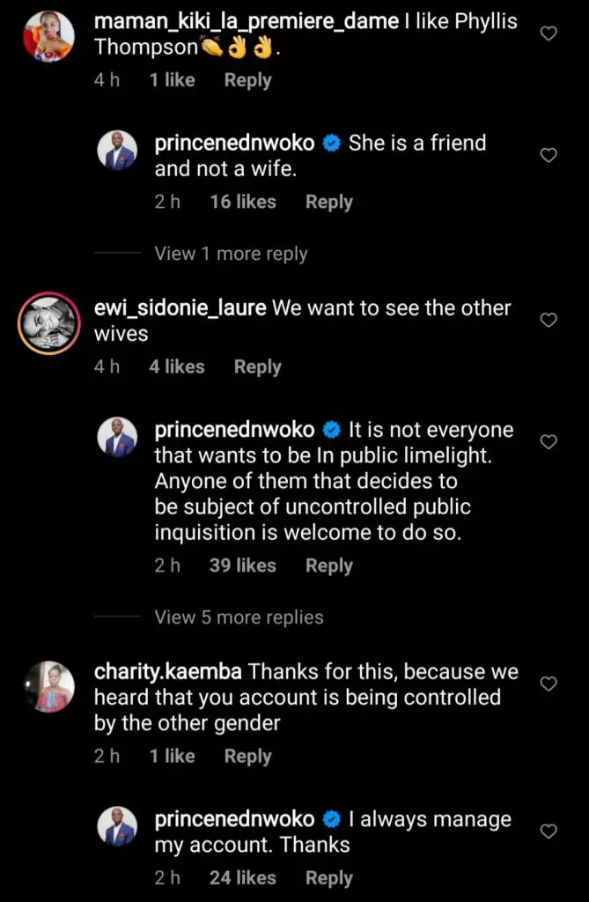The image size is (589, 902).
Task: Open the 16 likes list
Action: pyautogui.click(x=242, y=202)
